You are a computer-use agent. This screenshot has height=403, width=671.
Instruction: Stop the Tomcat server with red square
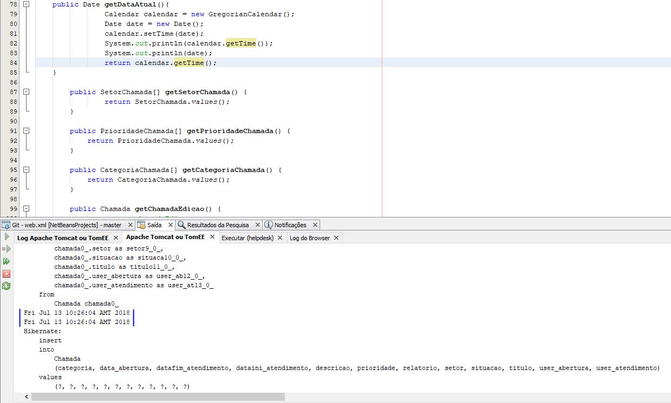pos(6,274)
